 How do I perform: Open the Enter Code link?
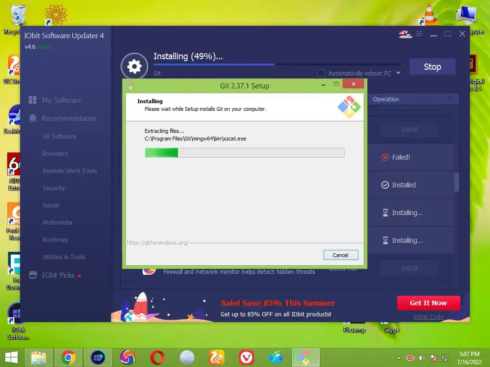[x=428, y=316]
